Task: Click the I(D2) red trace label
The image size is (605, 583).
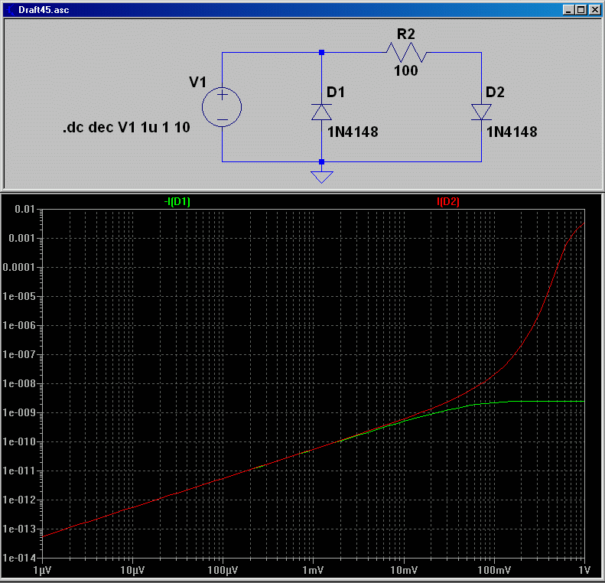Action: 448,201
